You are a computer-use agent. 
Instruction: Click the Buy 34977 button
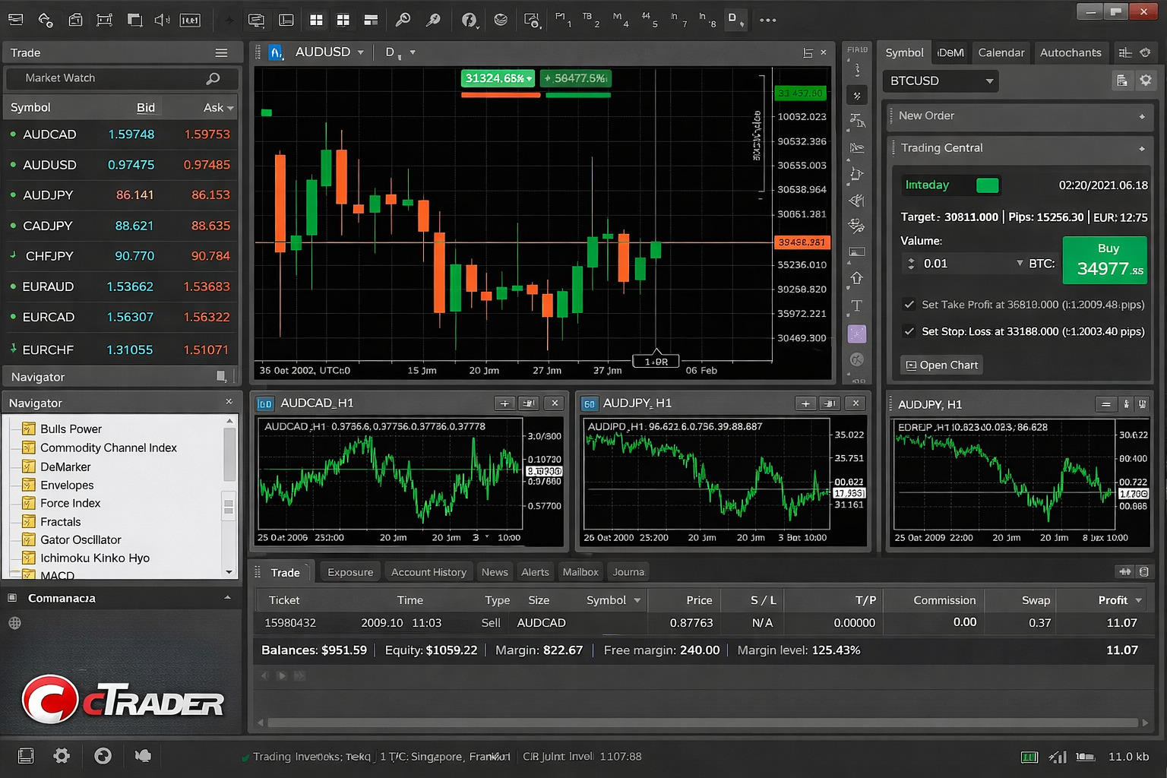(x=1105, y=260)
